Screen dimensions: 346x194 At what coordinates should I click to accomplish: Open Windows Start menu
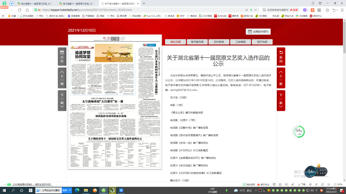(4, 190)
